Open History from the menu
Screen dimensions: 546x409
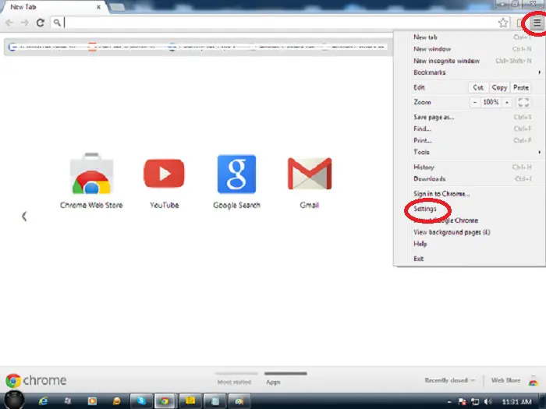[469, 167]
